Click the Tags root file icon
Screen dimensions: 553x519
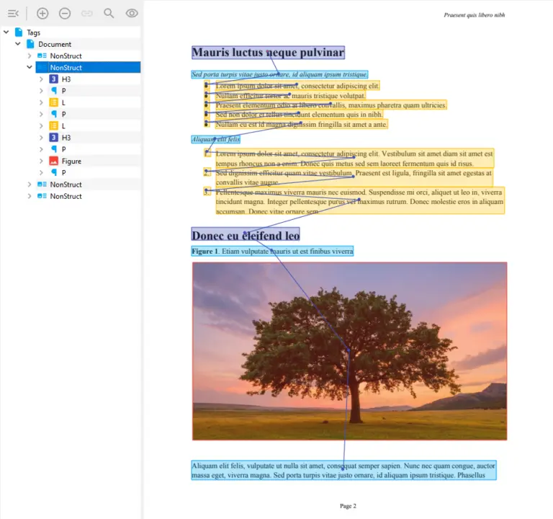(x=19, y=32)
